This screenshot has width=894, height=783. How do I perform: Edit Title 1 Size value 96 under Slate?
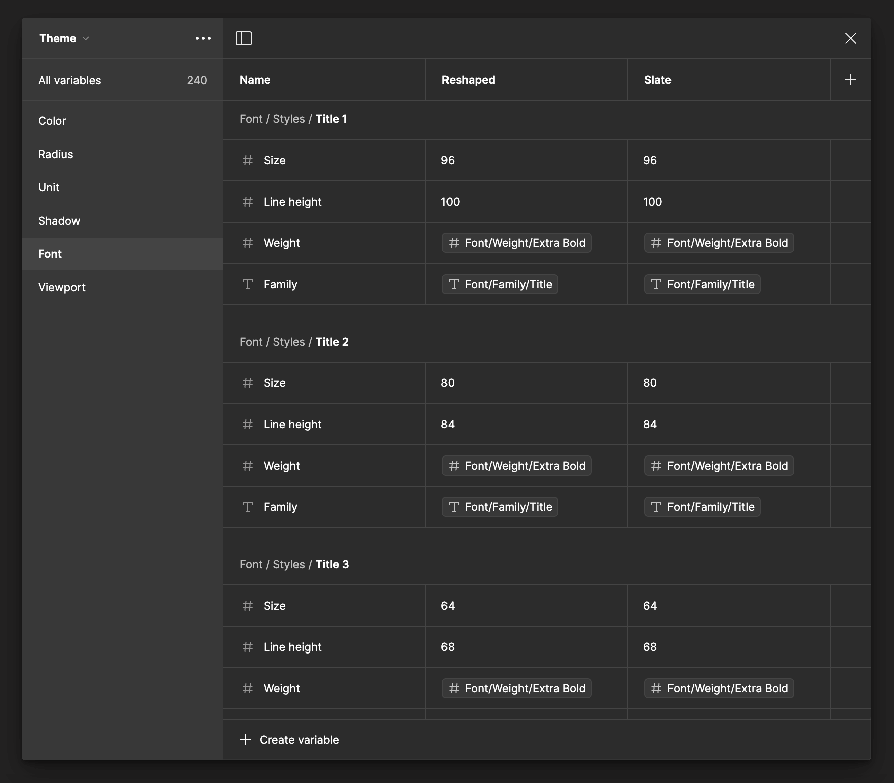pyautogui.click(x=729, y=160)
